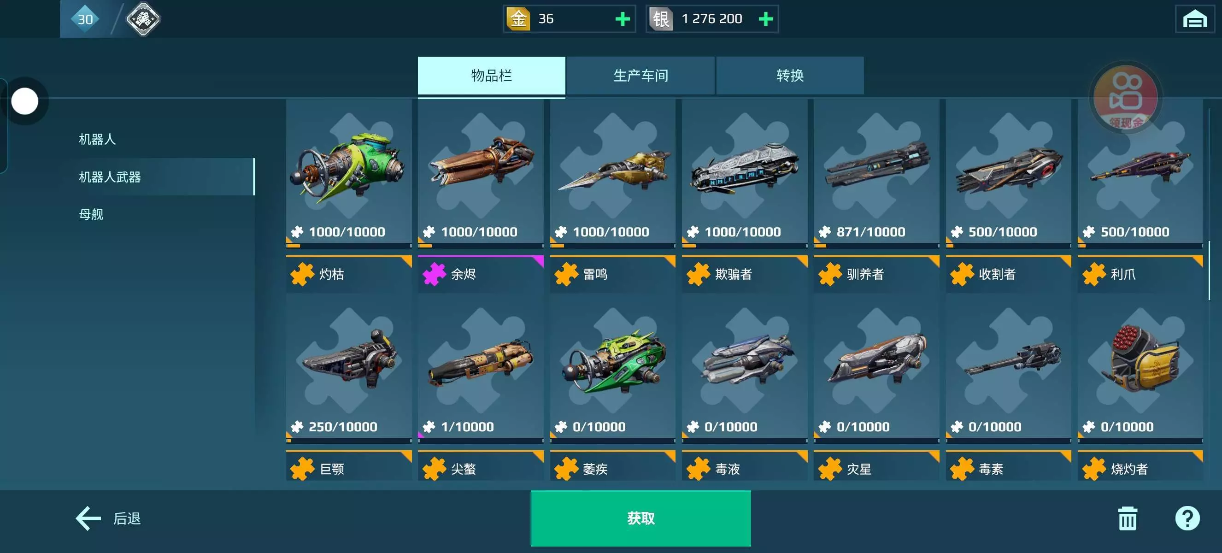Open the clan handshake badge icon
The image size is (1222, 553).
click(143, 19)
